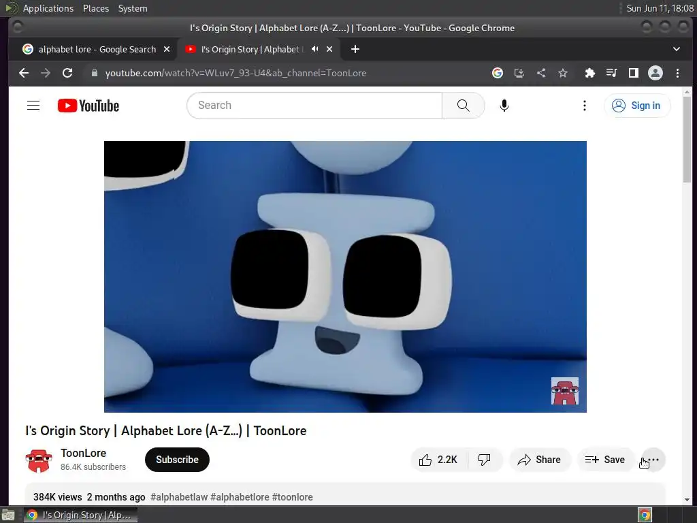Open the ToonLore channel name link

[84, 453]
